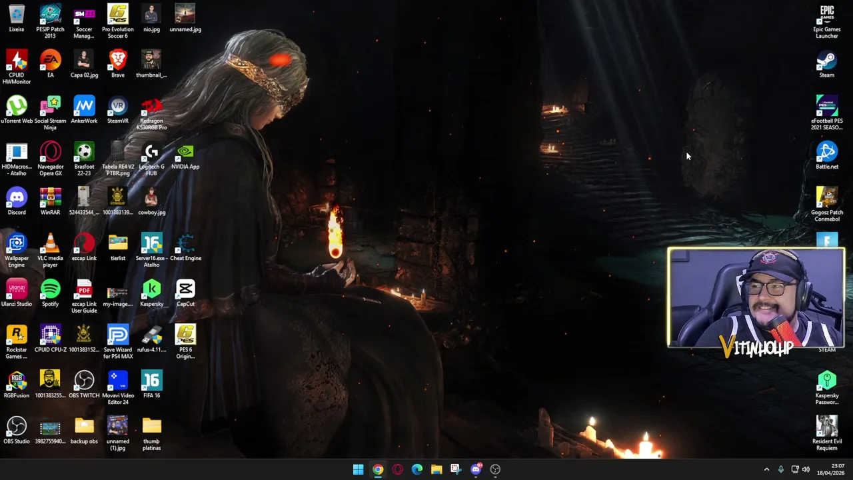
Task: Launch eFootball PES 2021 Season icon
Action: pyautogui.click(x=827, y=113)
